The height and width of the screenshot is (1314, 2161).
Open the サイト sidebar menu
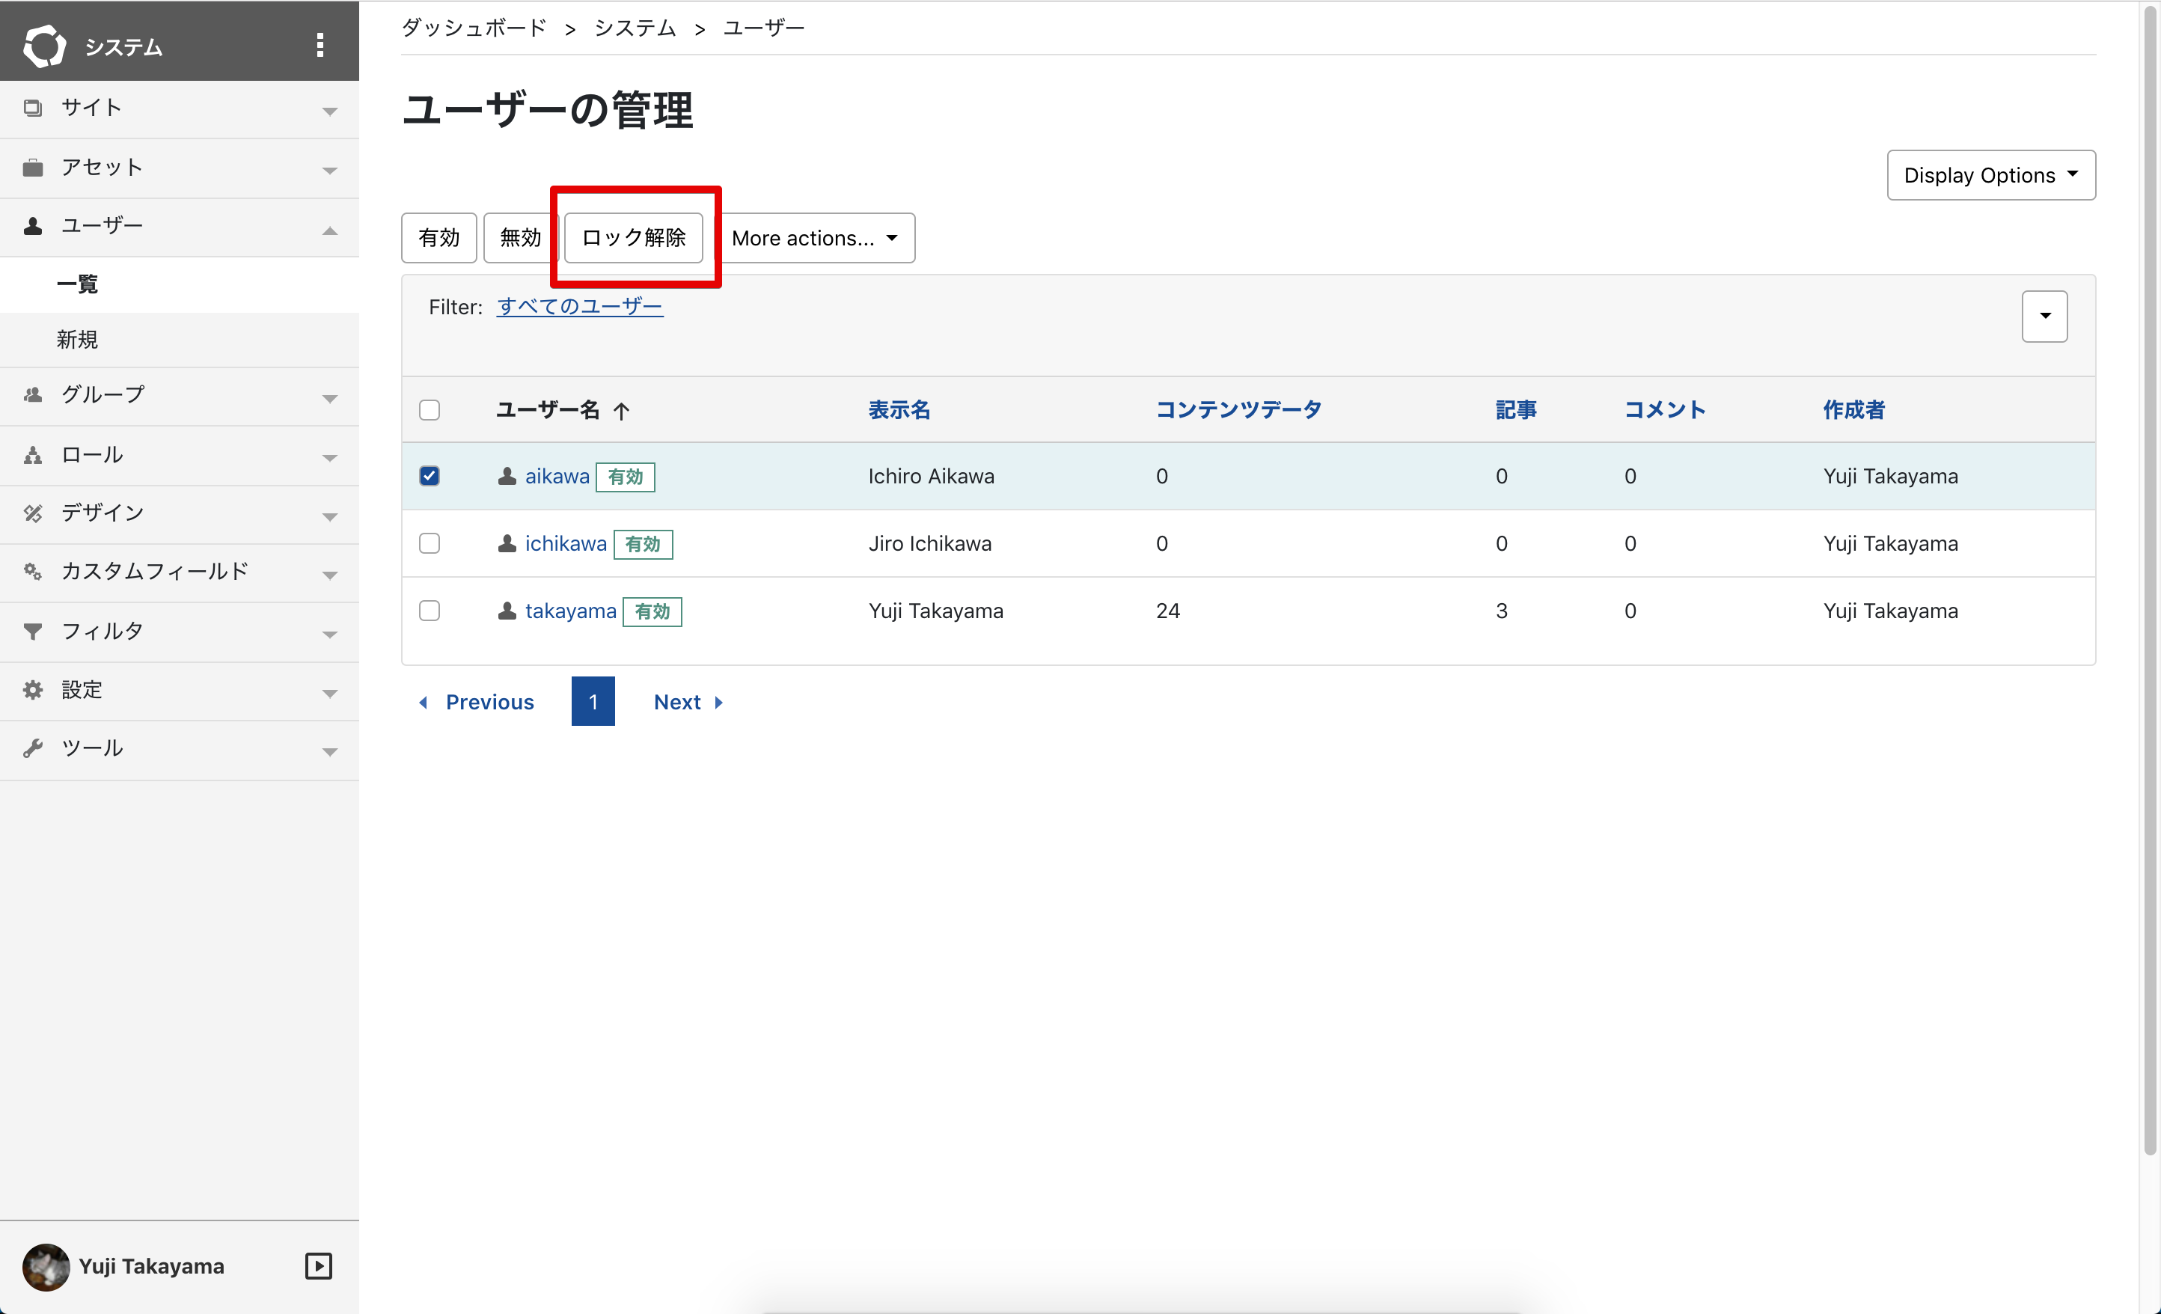(x=179, y=109)
